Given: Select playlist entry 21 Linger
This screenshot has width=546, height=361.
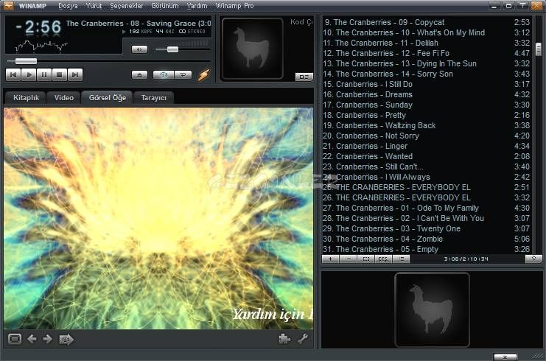Looking at the screenshot, I should tap(427, 146).
